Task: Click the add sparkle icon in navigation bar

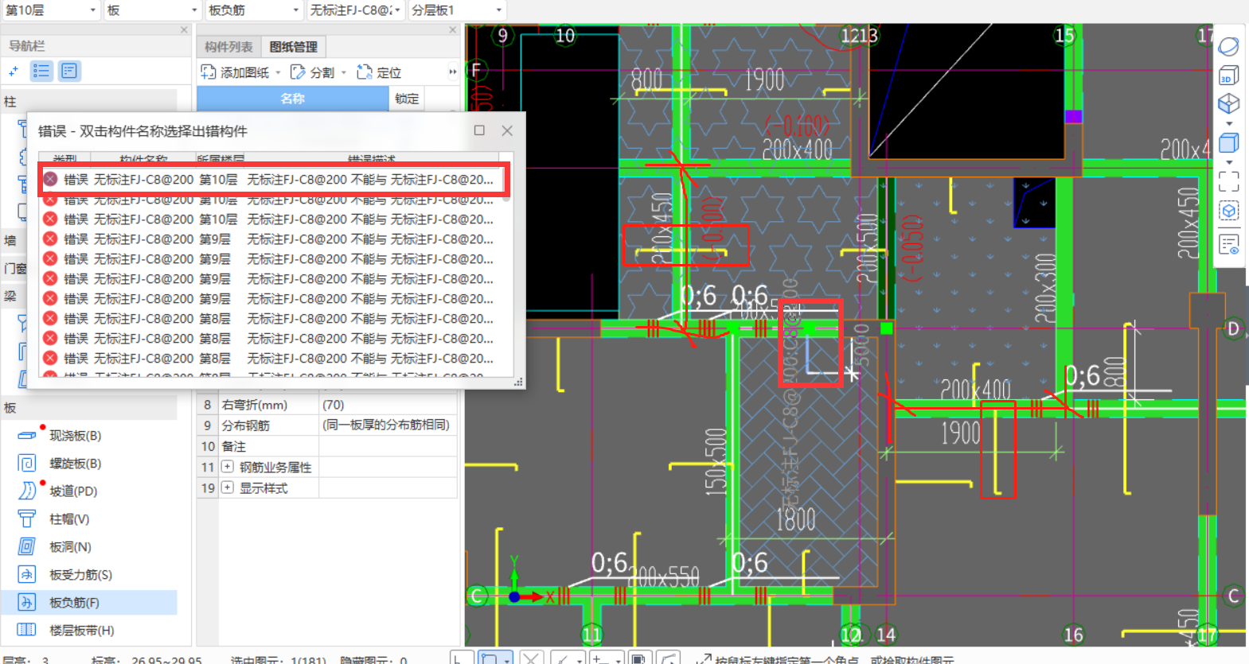Action: [14, 72]
